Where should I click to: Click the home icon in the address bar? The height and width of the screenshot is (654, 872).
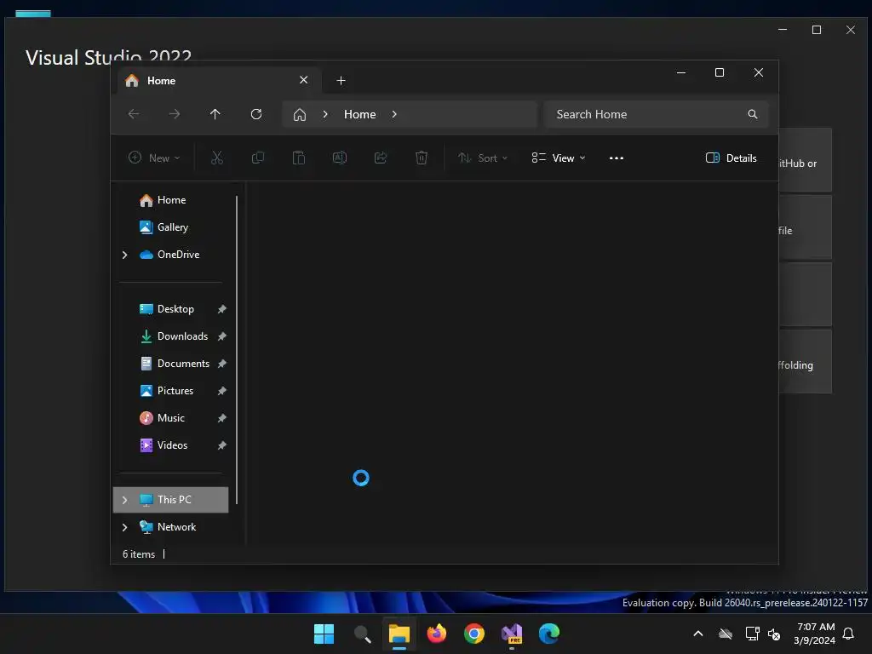click(x=300, y=115)
